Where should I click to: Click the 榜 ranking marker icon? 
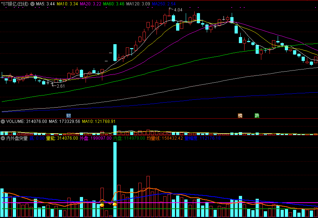[240, 116]
